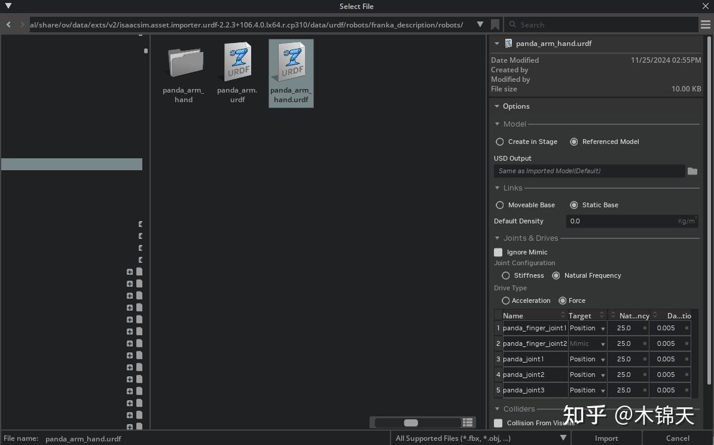Image resolution: width=714 pixels, height=445 pixels.
Task: Open the file path dropdown arrow
Action: [480, 24]
